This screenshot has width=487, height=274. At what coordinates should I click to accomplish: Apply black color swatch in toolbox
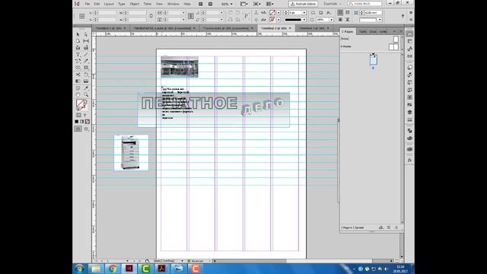click(x=77, y=122)
